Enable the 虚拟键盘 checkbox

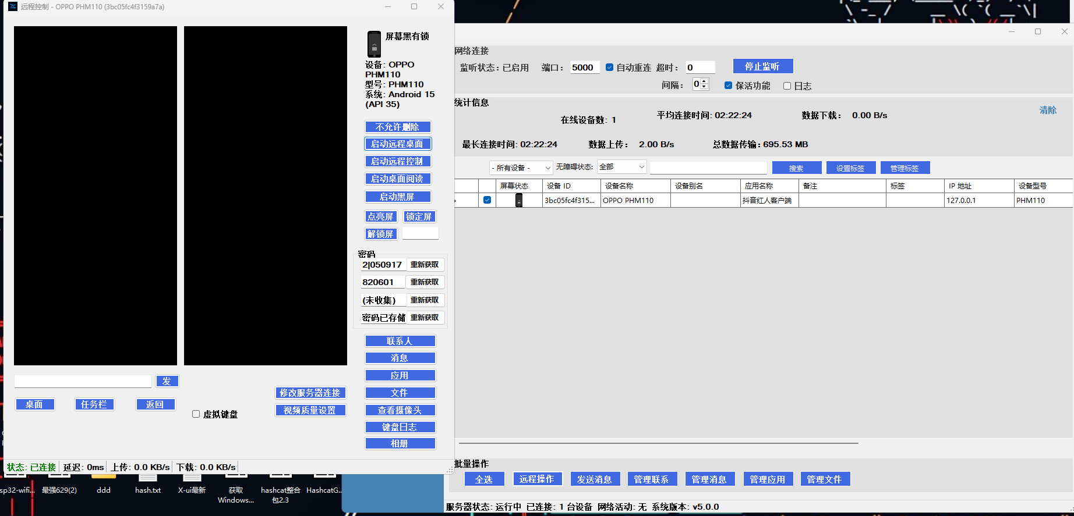(196, 414)
